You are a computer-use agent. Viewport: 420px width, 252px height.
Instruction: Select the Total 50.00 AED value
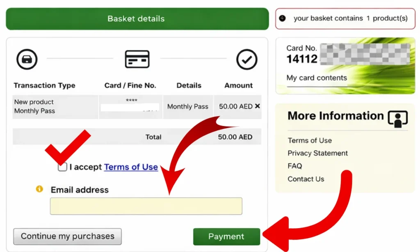(235, 137)
